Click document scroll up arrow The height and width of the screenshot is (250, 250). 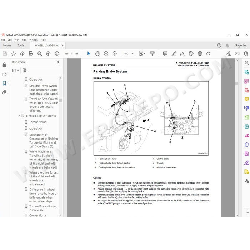coord(236,60)
